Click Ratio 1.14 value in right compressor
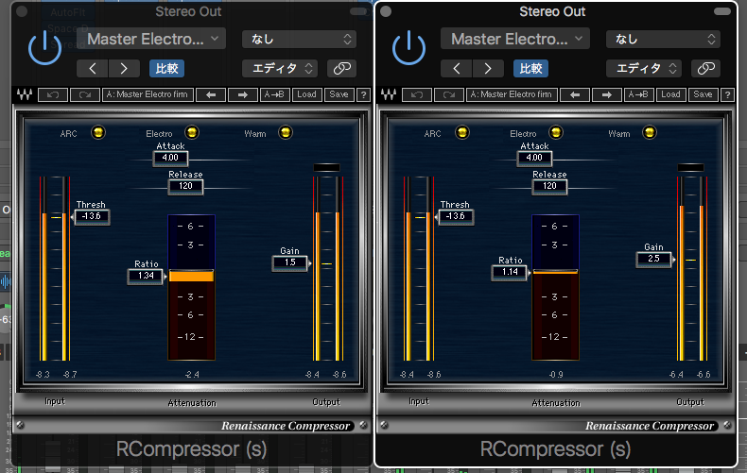Viewport: 747px width, 473px height. [510, 272]
